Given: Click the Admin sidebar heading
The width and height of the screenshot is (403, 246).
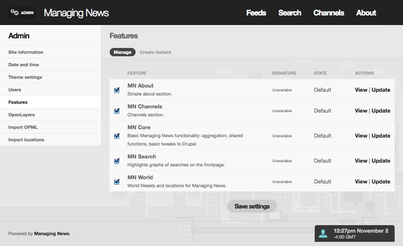Looking at the screenshot, I should pyautogui.click(x=19, y=36).
